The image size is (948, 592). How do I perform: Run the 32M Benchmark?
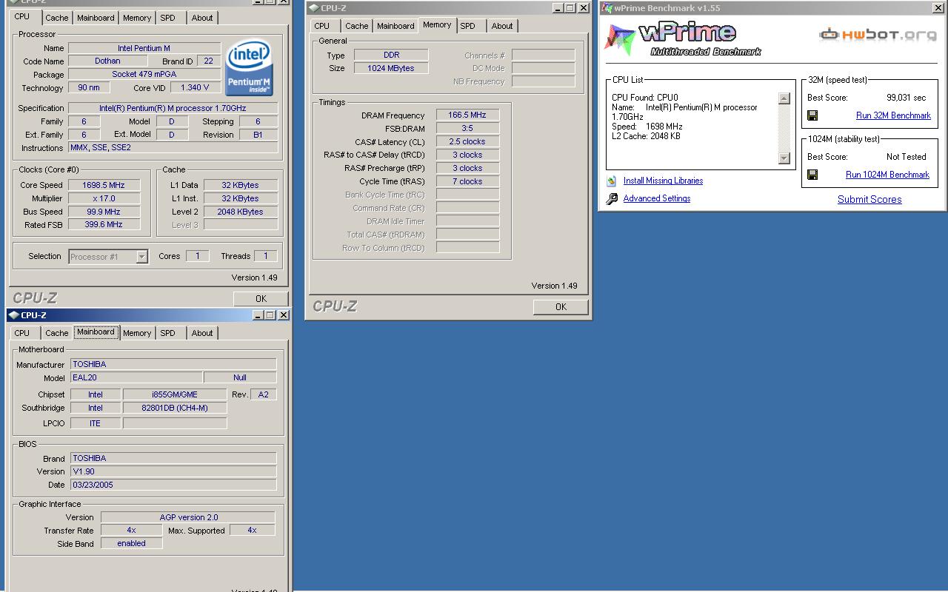click(893, 115)
